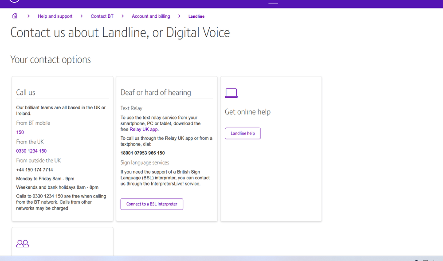Click the home icon in the breadcrumb
The height and width of the screenshot is (261, 443).
point(15,16)
